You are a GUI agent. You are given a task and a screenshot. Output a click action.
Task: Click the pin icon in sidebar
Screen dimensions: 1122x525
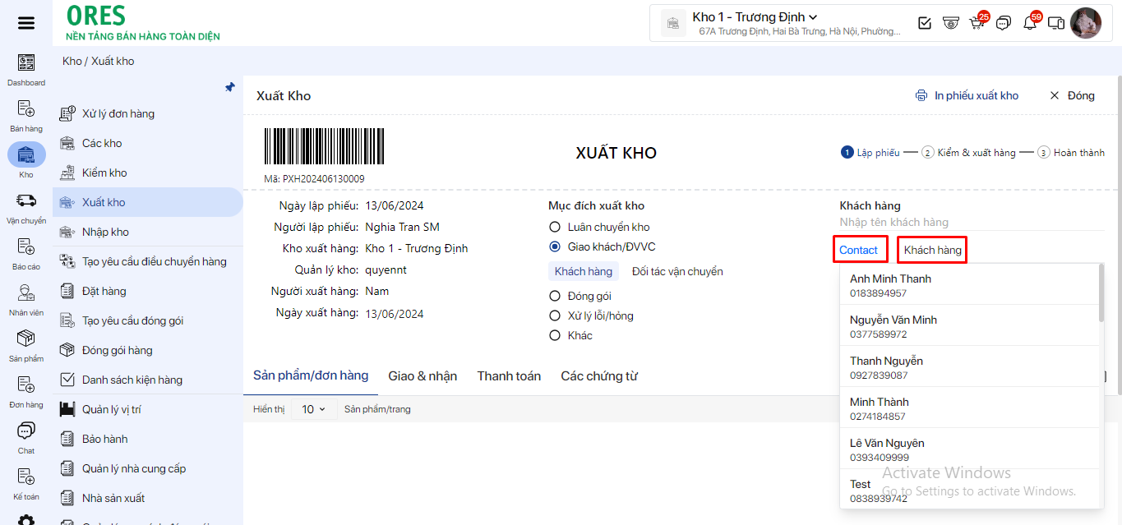[230, 87]
